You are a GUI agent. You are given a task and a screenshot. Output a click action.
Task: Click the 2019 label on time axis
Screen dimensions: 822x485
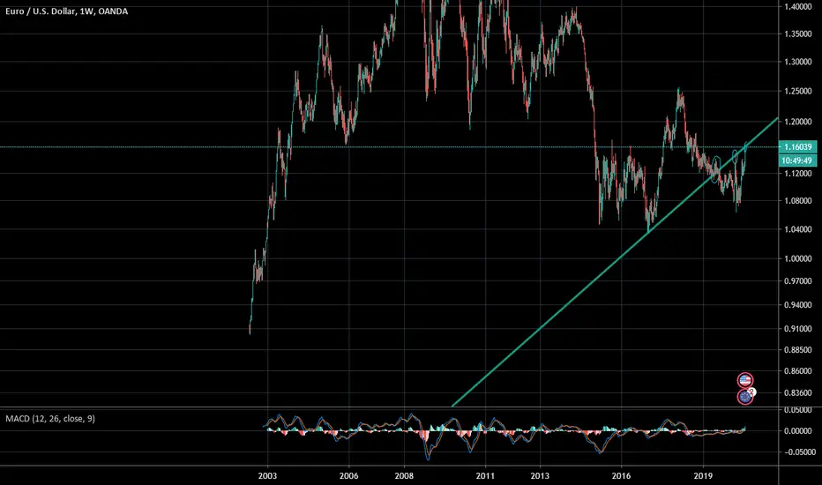click(x=703, y=475)
